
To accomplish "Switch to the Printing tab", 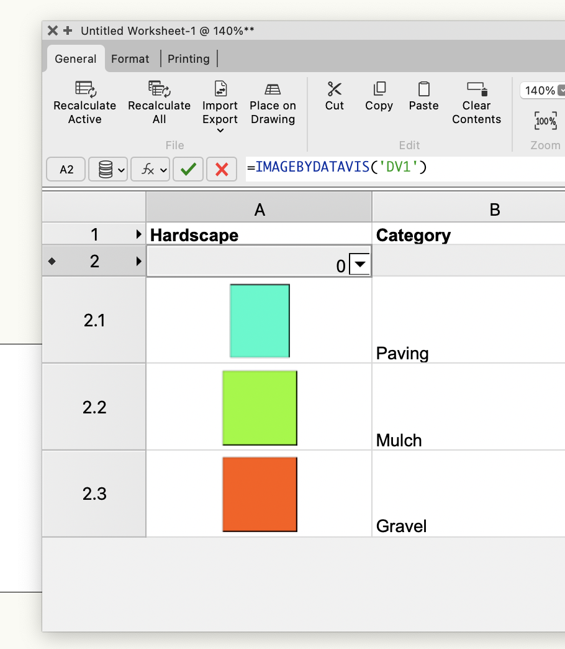I will coord(189,59).
